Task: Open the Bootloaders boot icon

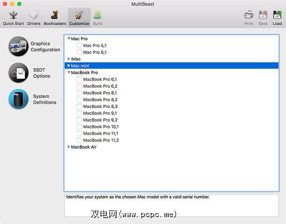Action: pyautogui.click(x=55, y=16)
